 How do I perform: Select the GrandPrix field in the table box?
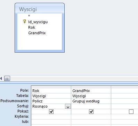click(37, 33)
